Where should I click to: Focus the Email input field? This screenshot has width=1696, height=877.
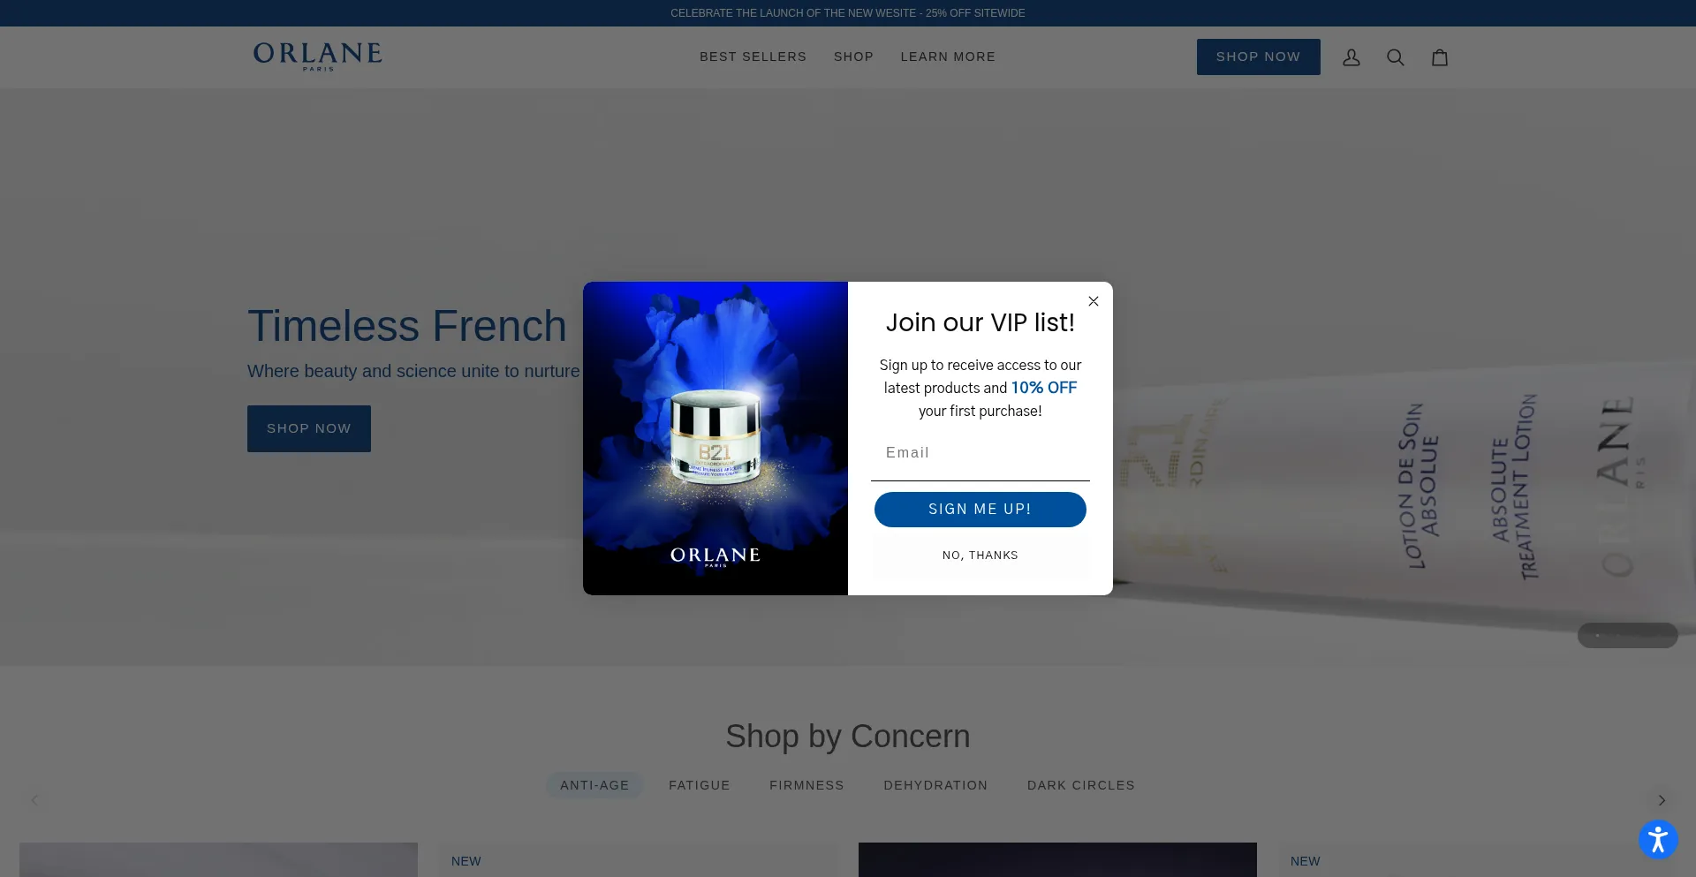[x=980, y=454]
